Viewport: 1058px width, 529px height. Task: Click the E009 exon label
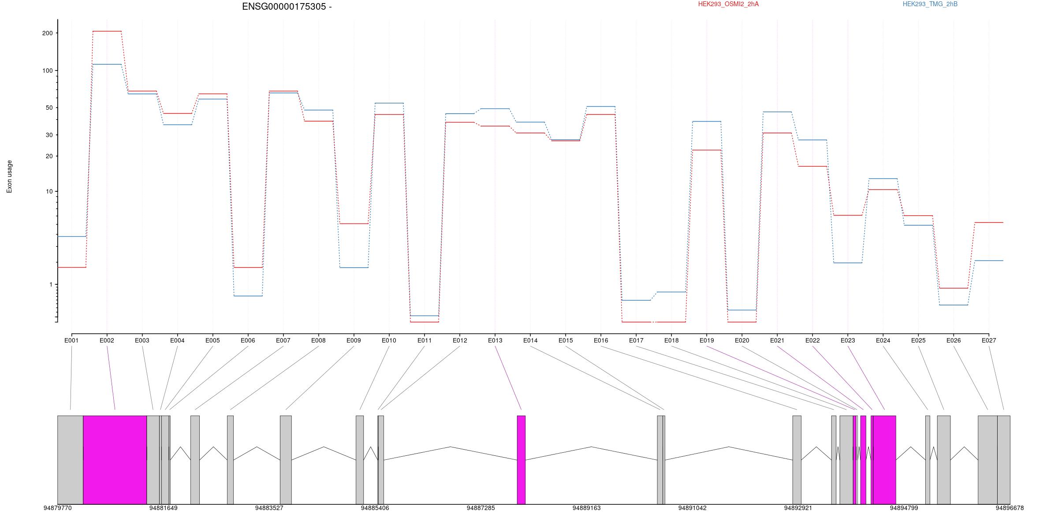[354, 340]
